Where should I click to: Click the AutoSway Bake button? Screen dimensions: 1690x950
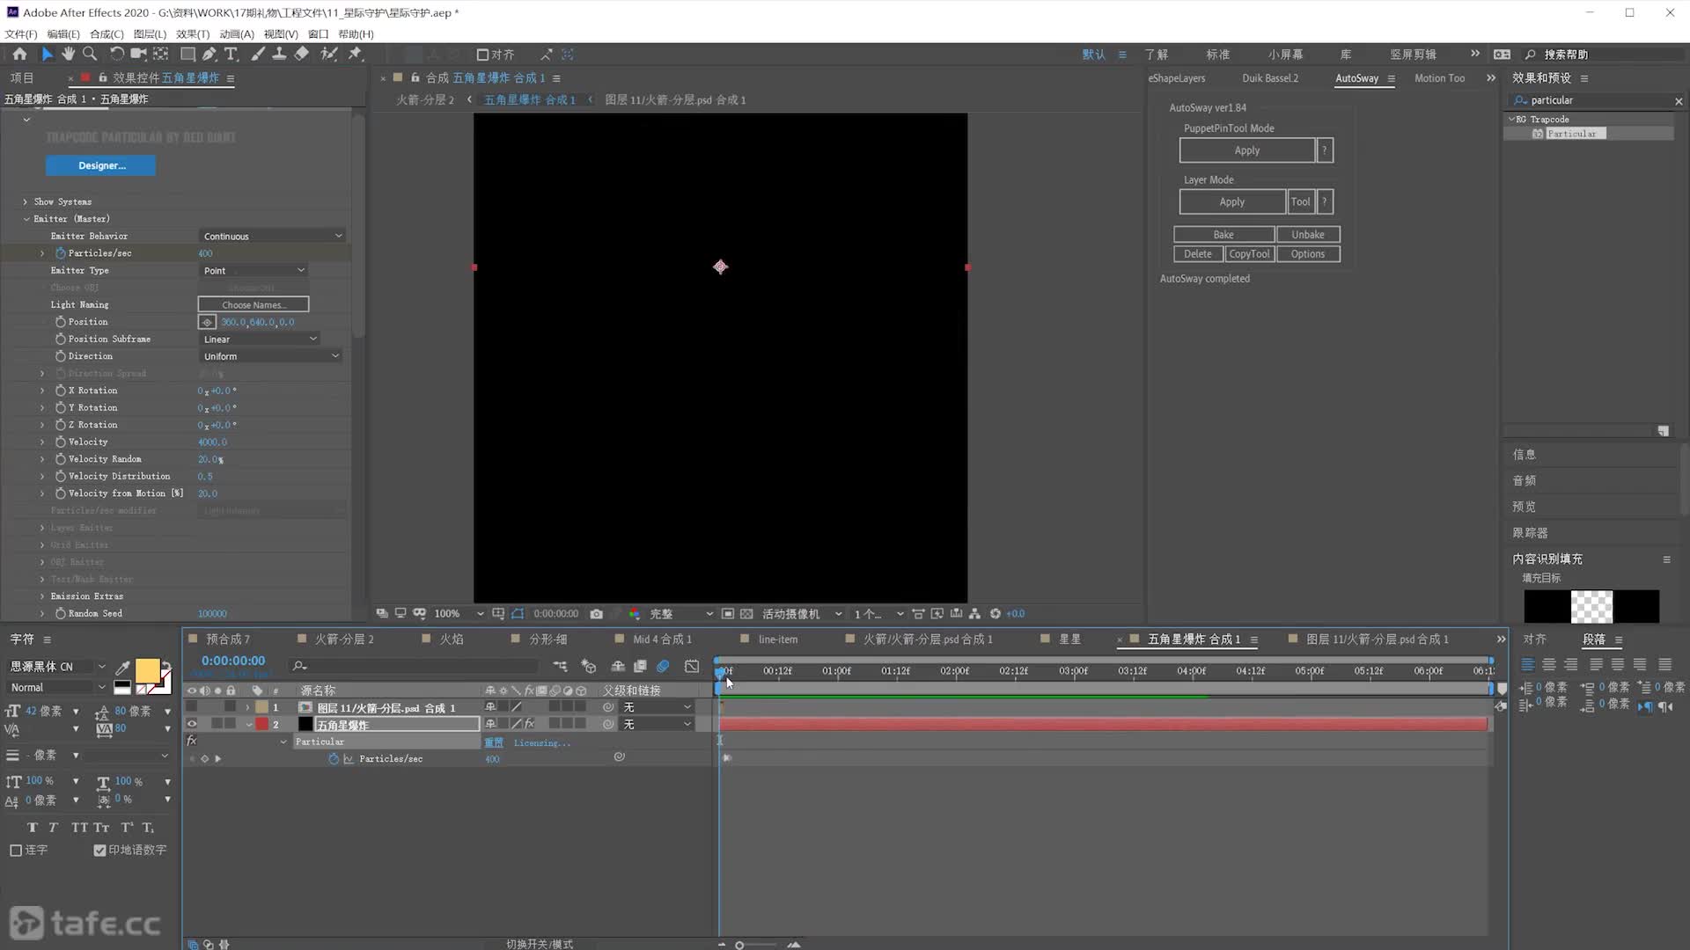point(1223,235)
